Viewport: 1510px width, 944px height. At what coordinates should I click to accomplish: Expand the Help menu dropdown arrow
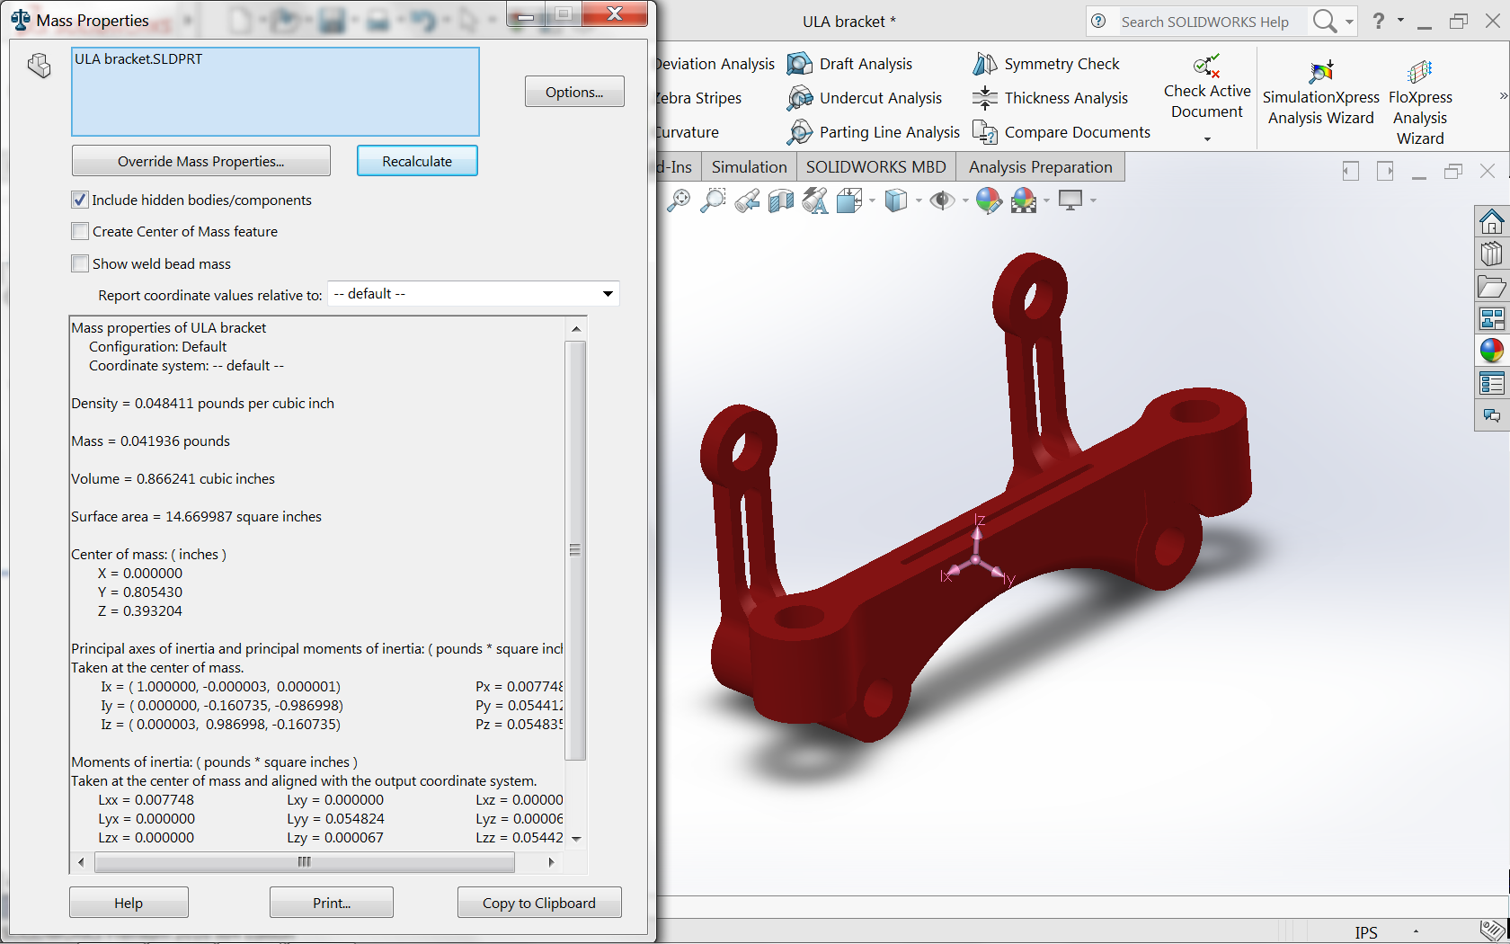(x=1400, y=20)
